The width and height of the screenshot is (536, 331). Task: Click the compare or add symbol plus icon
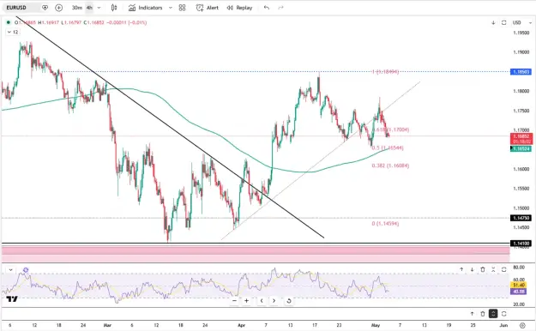59,8
